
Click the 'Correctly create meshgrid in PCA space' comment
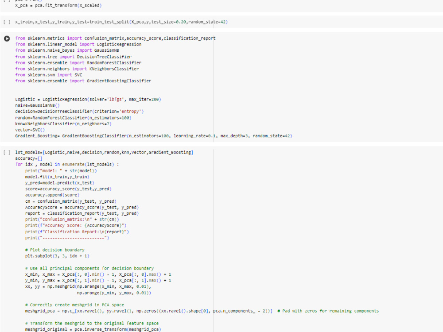74,305
